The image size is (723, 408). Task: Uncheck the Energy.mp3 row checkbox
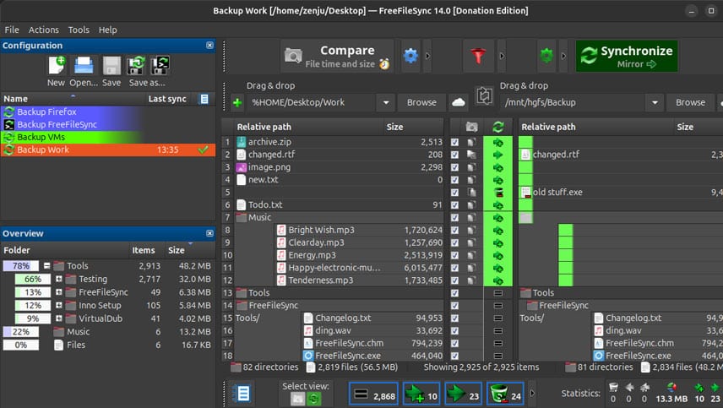[454, 255]
